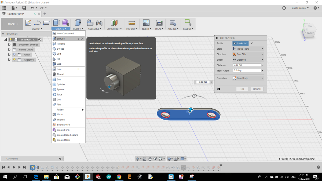Click the Create Form toolbar icon

[x=65, y=23]
